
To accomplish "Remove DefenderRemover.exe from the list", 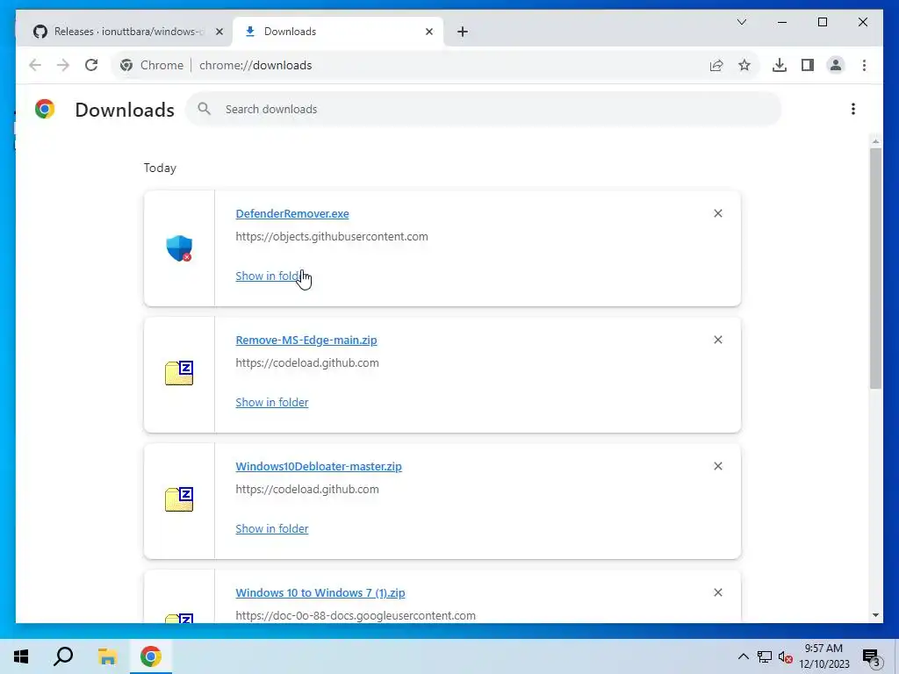I will click(718, 213).
